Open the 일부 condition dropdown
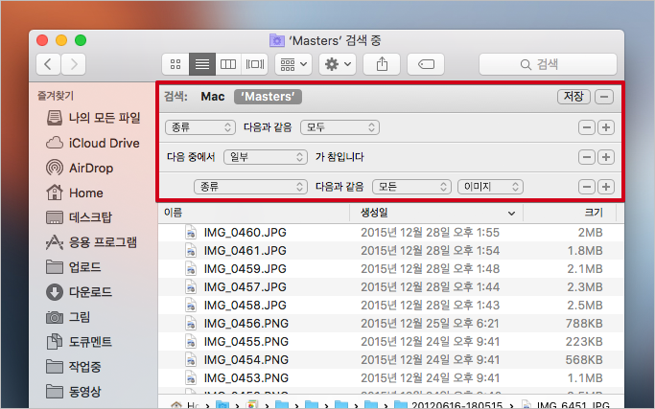The image size is (655, 409). tap(266, 157)
